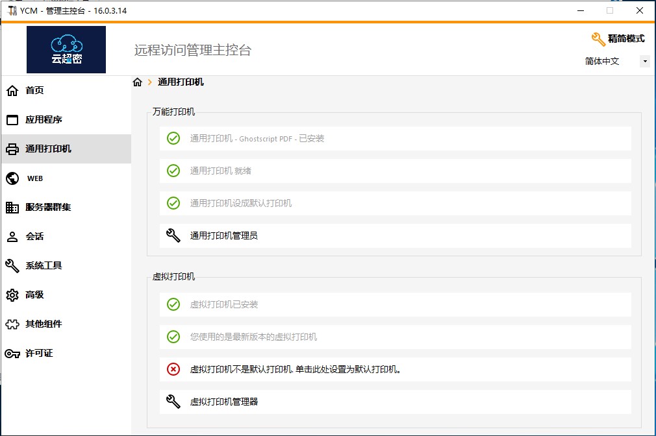This screenshot has height=436, width=656.
Task: Click the 万能打印机 group title
Action: click(173, 112)
